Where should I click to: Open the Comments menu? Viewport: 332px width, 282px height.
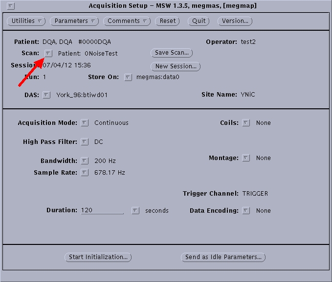(127, 21)
